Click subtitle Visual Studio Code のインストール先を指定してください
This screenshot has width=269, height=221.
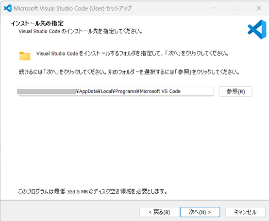[81, 31]
